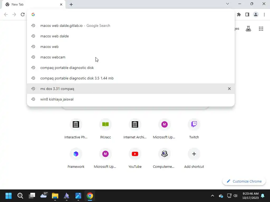Open the network status icon
The height and width of the screenshot is (202, 270).
pyautogui.click(x=229, y=196)
